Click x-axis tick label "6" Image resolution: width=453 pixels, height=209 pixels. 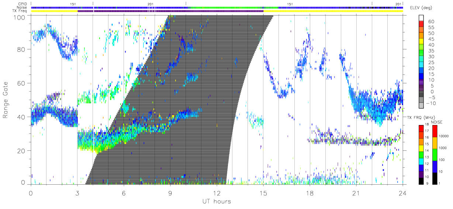pos(124,193)
